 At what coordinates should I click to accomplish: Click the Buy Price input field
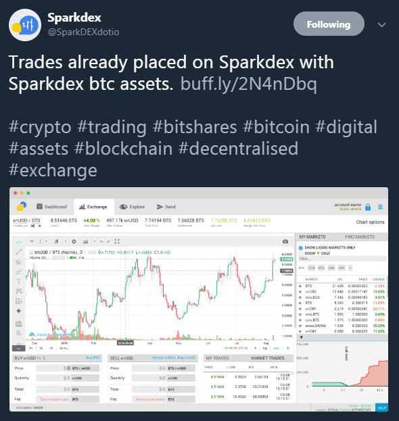pyautogui.click(x=68, y=368)
